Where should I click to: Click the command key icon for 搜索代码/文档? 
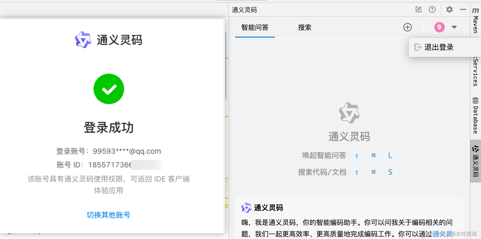pyautogui.click(x=373, y=172)
